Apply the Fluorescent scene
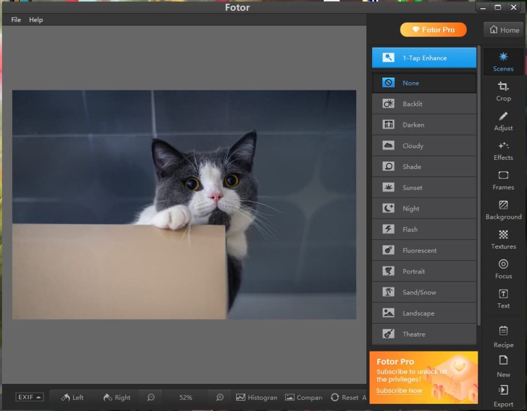This screenshot has height=411, width=527. tap(424, 250)
